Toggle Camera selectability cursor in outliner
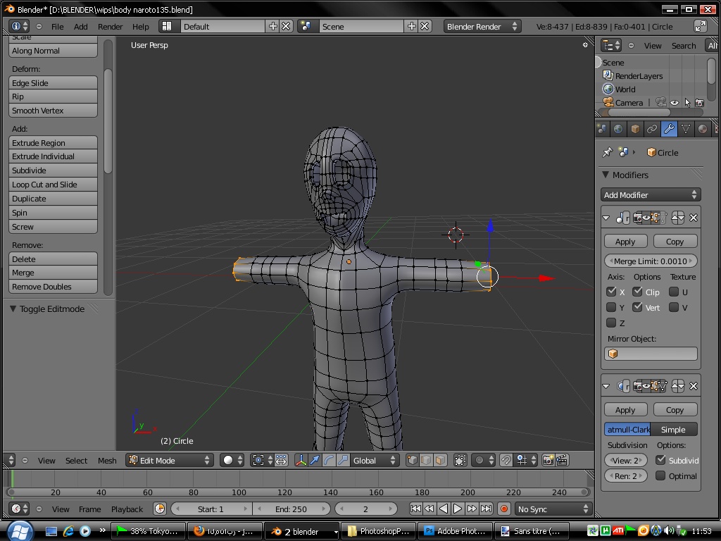 point(687,103)
